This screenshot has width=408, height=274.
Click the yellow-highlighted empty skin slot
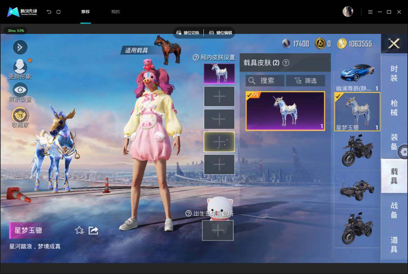coord(219,142)
